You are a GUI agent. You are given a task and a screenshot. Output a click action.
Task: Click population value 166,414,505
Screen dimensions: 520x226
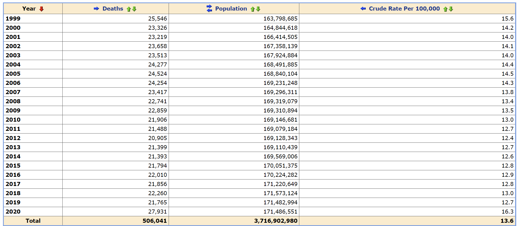point(280,37)
